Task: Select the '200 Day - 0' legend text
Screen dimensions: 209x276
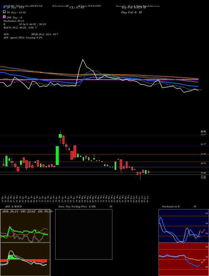Action: click(x=14, y=18)
